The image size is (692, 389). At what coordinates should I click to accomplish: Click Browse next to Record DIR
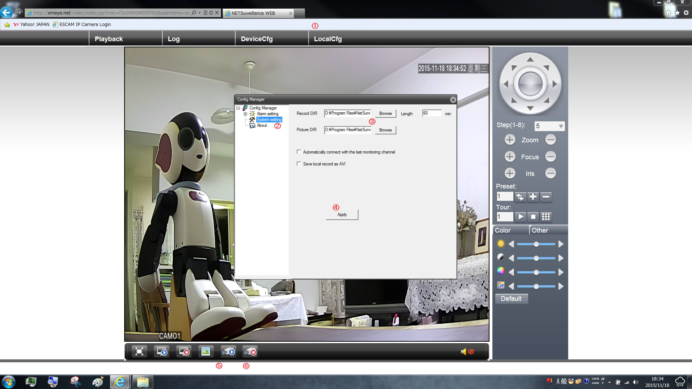[x=385, y=113]
